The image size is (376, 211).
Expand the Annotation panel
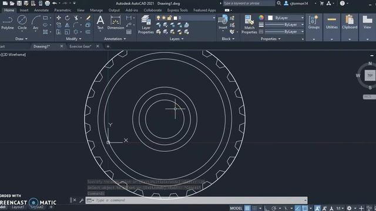115,39
